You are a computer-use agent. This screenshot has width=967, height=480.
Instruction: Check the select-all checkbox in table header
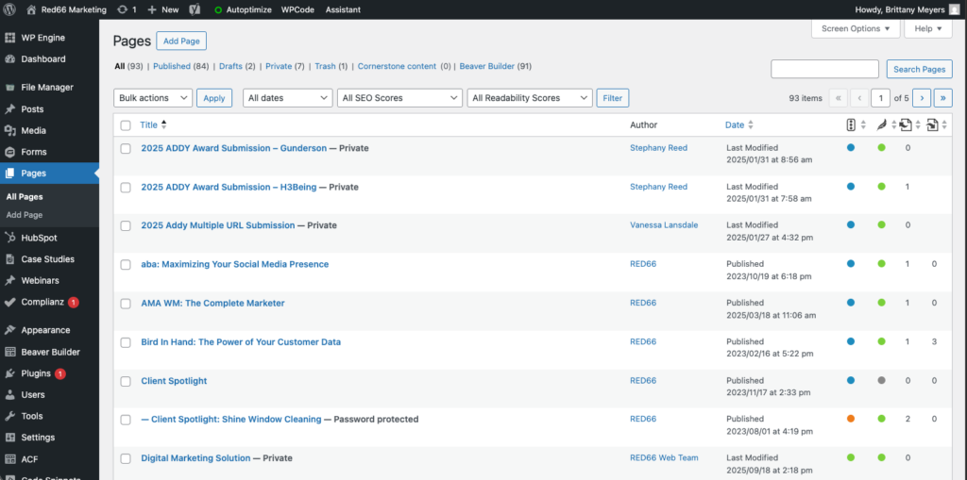click(x=126, y=125)
